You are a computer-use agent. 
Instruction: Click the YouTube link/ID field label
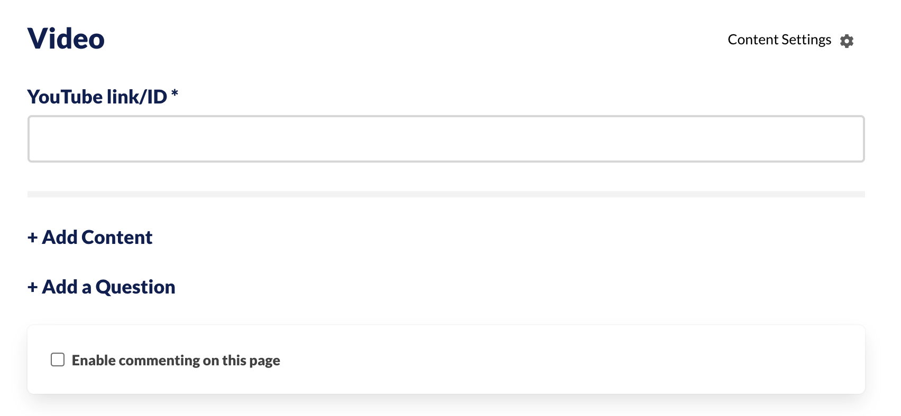(x=97, y=97)
